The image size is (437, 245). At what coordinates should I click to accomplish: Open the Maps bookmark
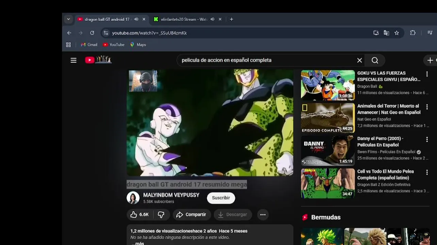coord(138,45)
